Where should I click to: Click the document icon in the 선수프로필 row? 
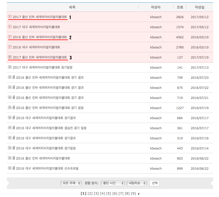tap(9, 168)
